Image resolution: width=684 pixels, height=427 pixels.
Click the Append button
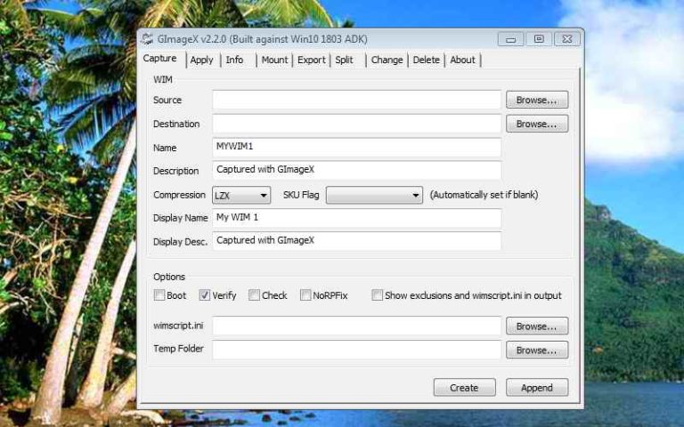point(537,388)
